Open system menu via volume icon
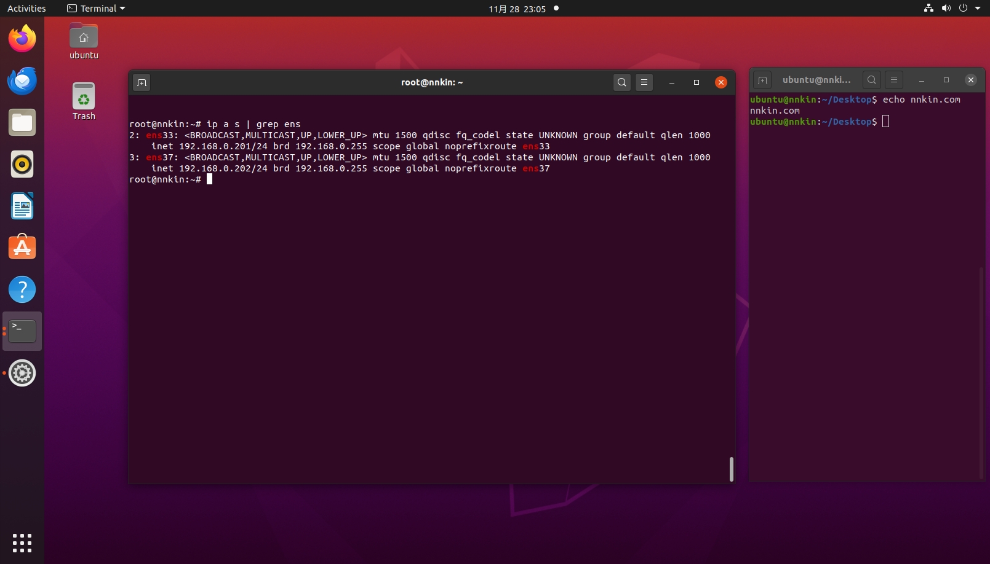The height and width of the screenshot is (564, 990). coord(946,9)
